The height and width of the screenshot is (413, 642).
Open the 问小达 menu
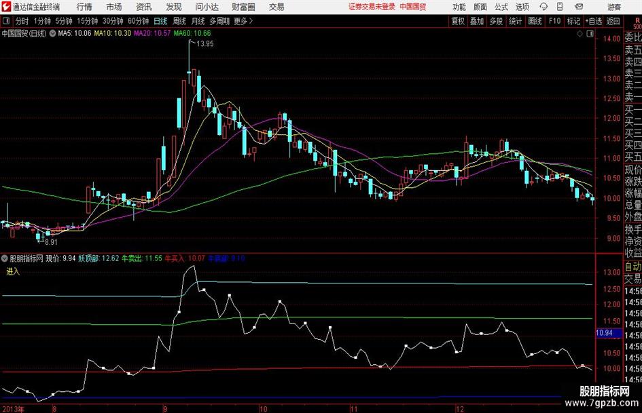pos(207,7)
